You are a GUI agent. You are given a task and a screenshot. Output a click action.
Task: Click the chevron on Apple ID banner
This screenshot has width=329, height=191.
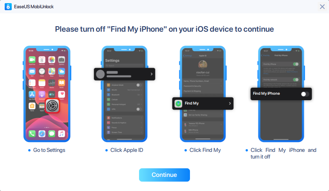pyautogui.click(x=152, y=74)
